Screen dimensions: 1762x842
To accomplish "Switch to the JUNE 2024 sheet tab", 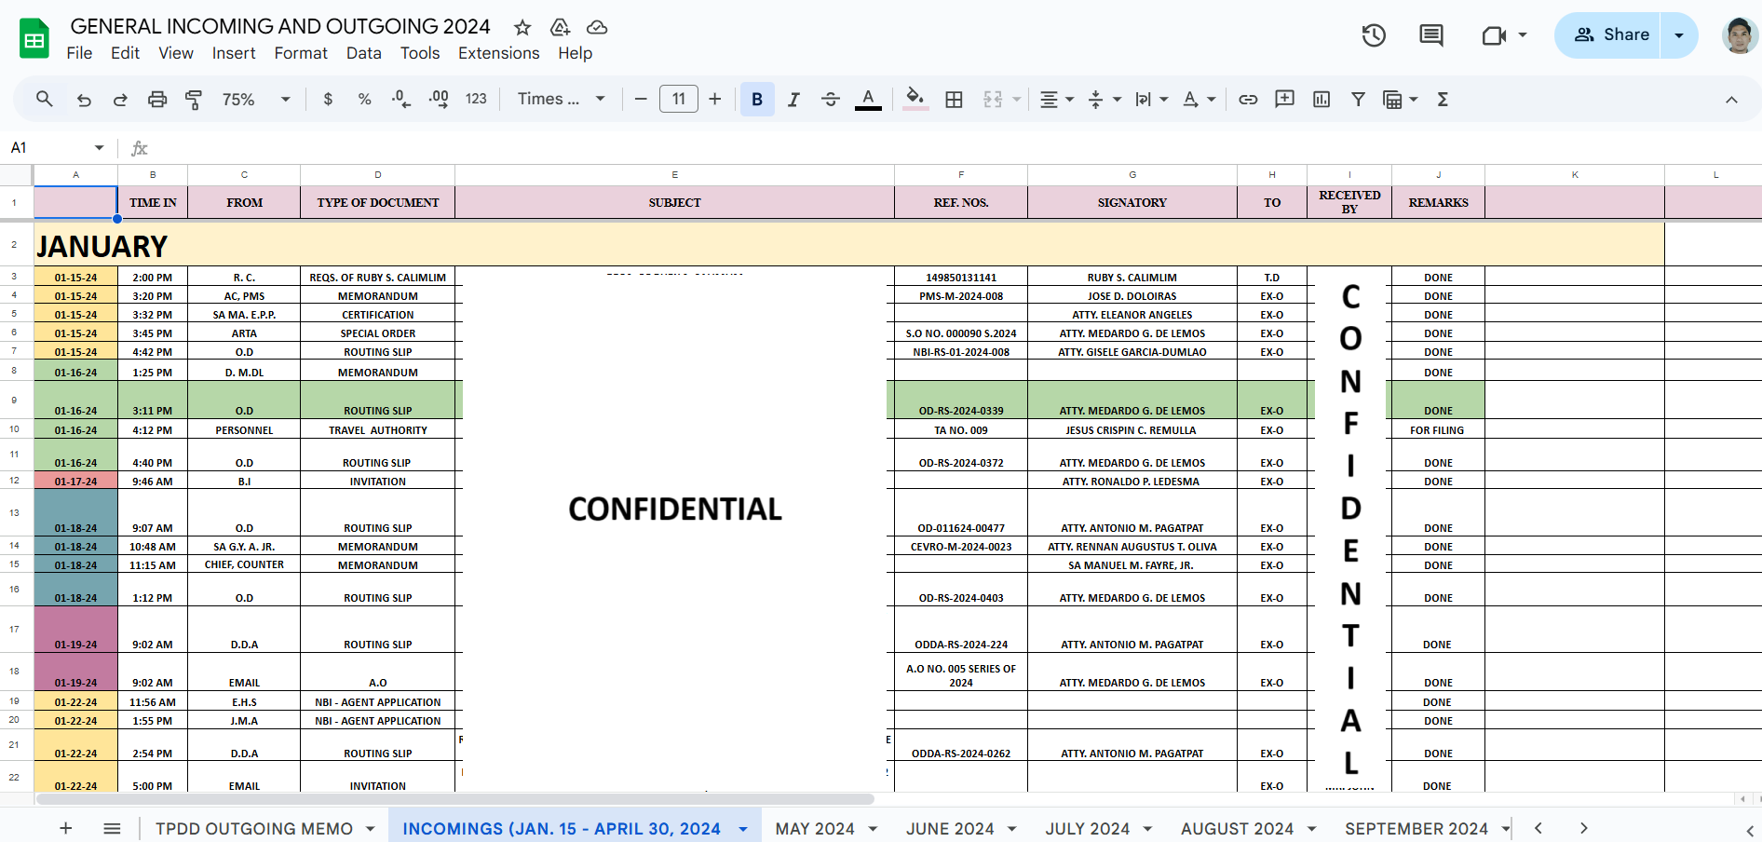I will point(950,829).
